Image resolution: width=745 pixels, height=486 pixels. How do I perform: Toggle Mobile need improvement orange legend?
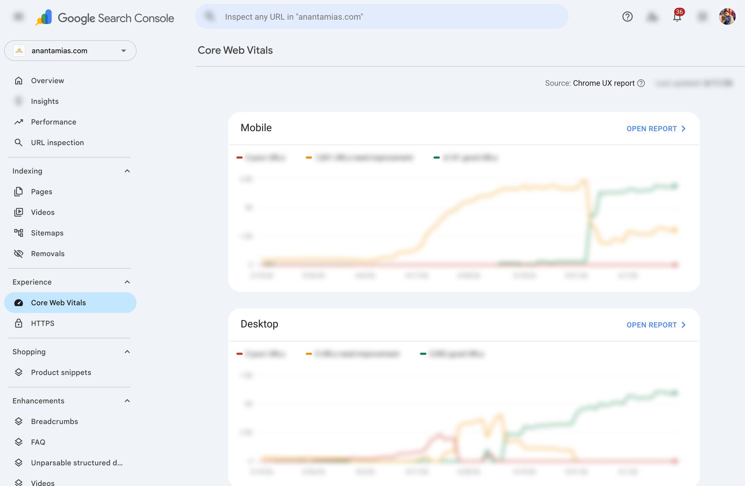tap(359, 158)
